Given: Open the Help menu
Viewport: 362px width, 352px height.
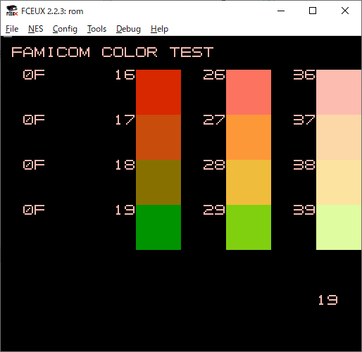Looking at the screenshot, I should (159, 29).
